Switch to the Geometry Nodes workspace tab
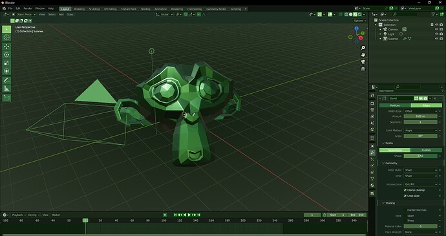 (x=216, y=9)
